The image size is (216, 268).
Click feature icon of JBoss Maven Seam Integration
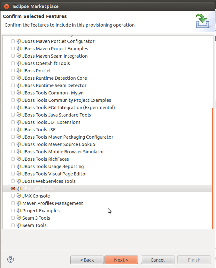click(19, 56)
